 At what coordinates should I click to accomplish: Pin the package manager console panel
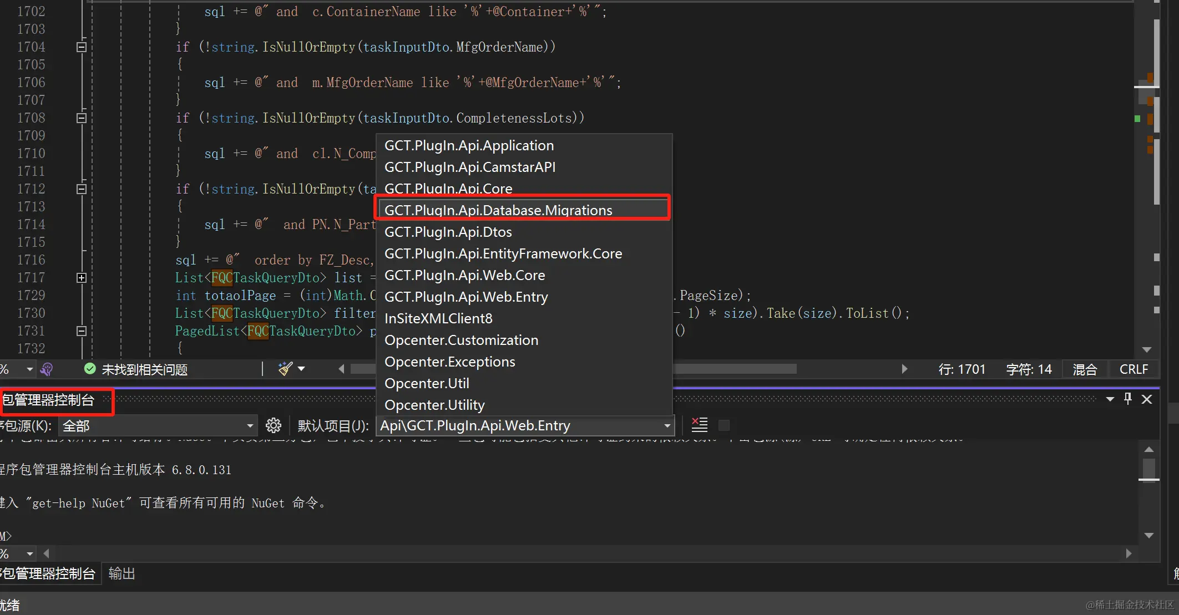pos(1127,399)
